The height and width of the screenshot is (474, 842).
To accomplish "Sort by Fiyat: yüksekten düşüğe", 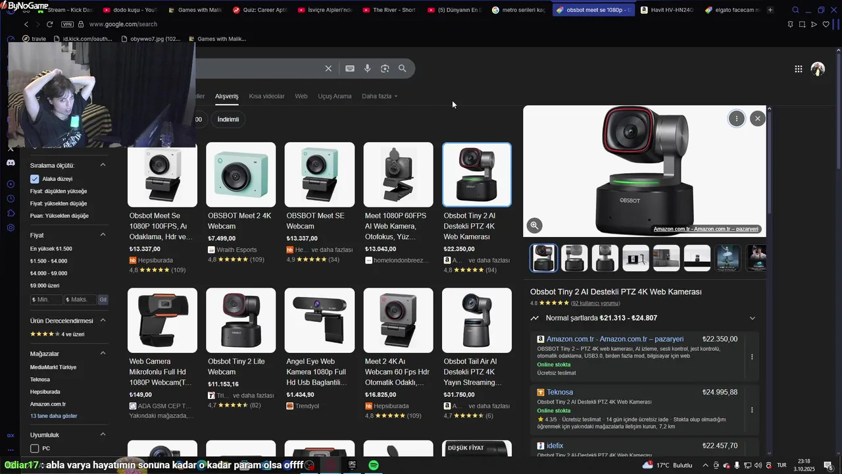I will 59,203.
